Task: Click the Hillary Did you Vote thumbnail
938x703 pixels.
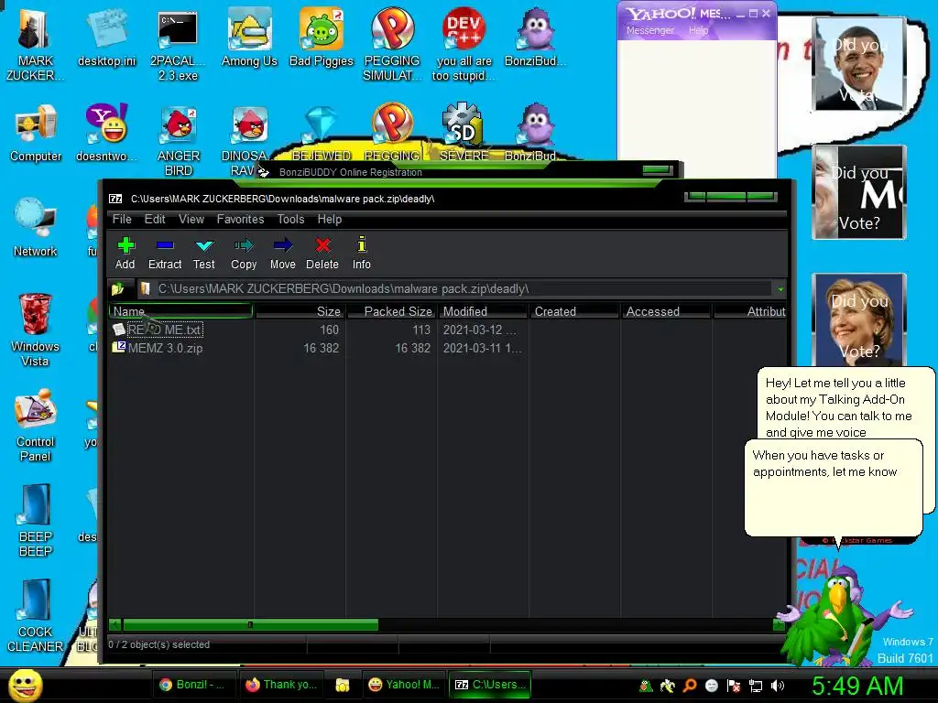Action: (859, 319)
